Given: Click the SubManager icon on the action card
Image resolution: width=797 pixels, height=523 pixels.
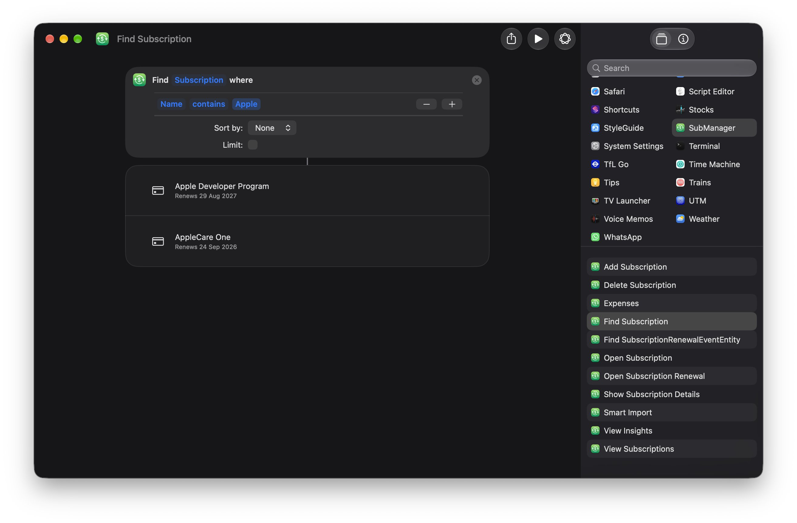Looking at the screenshot, I should (x=139, y=80).
